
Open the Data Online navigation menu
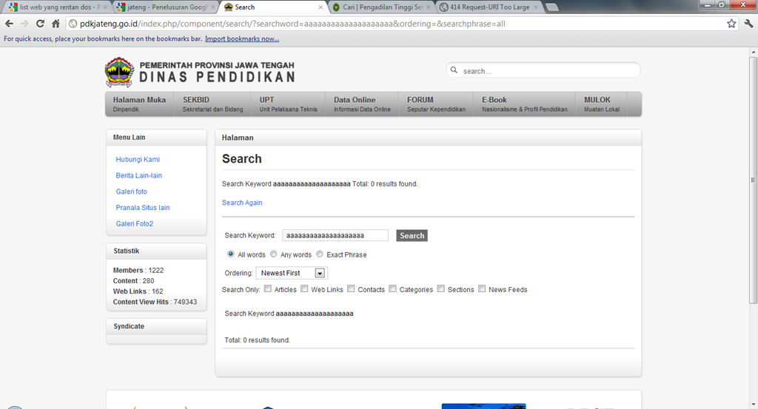[x=361, y=104]
